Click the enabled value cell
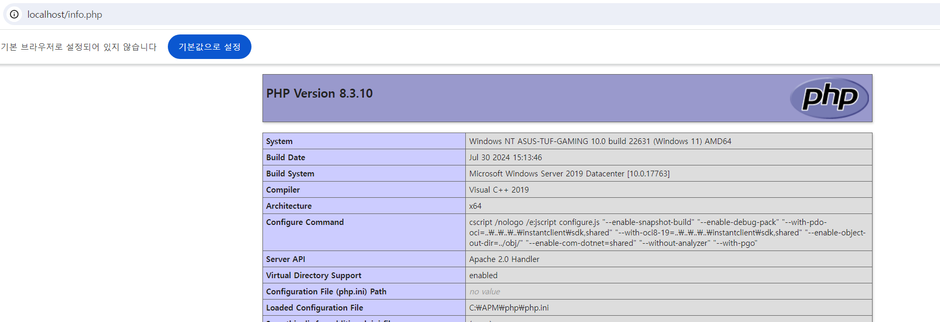The width and height of the screenshot is (940, 322). (x=669, y=276)
